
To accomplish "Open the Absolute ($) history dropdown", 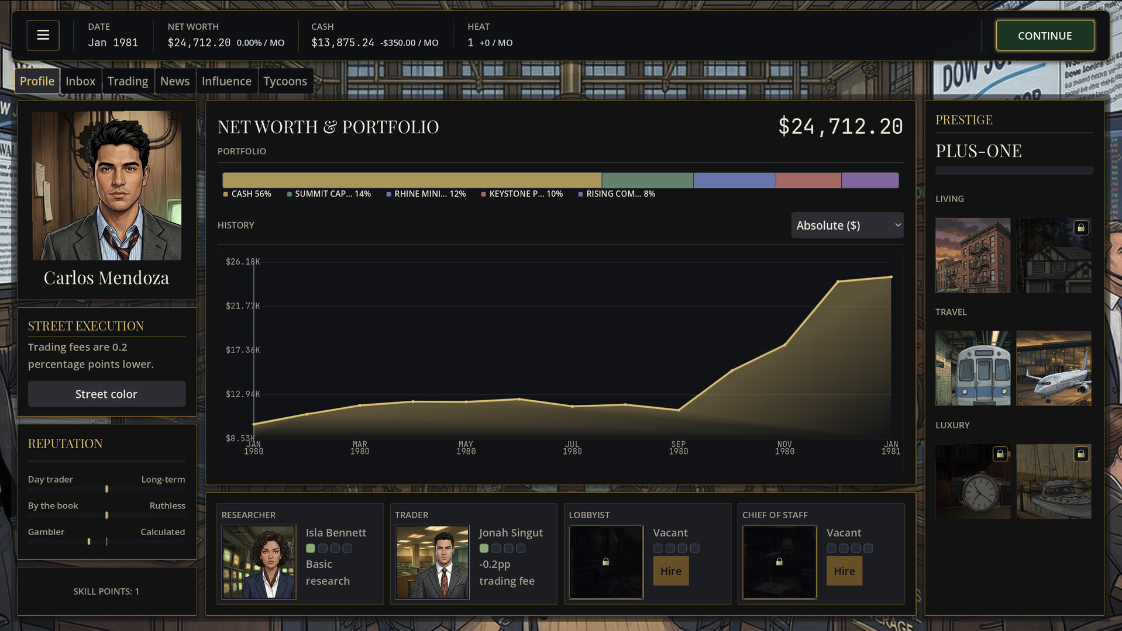I will click(x=846, y=226).
